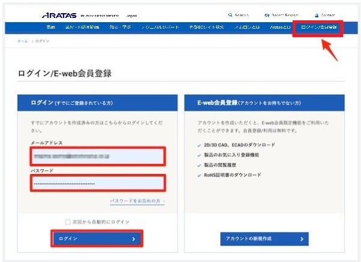Viewport: 361px width, 262px height.
Task: Click the 2D/3D CAD、ECADのダウンロード item
Action: click(x=239, y=145)
